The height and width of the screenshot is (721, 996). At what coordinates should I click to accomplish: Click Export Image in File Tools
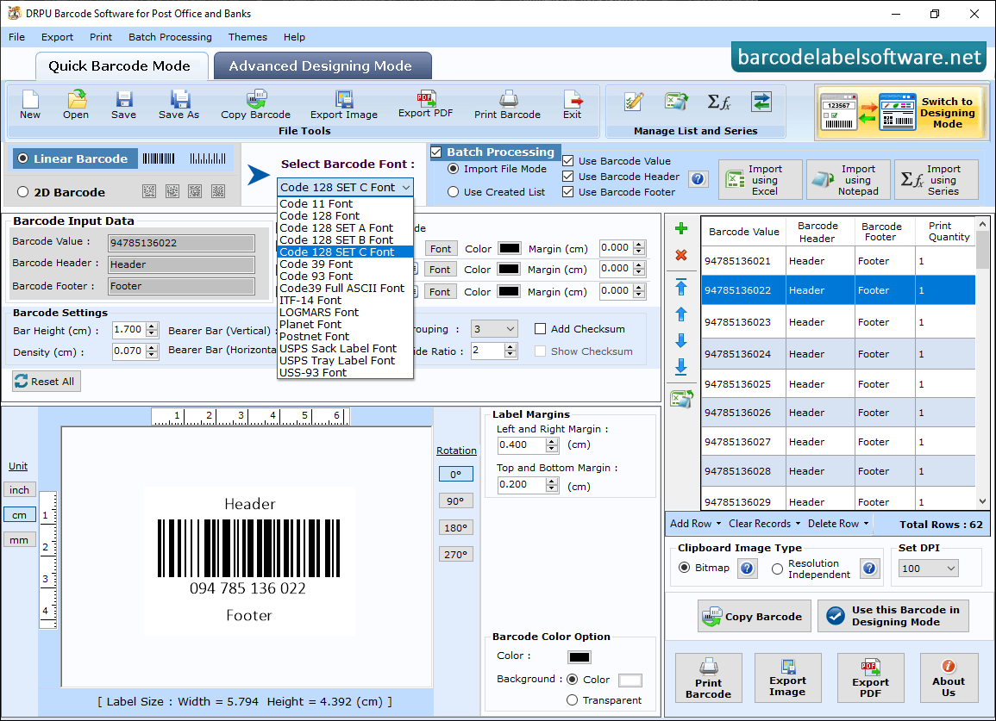(x=344, y=105)
